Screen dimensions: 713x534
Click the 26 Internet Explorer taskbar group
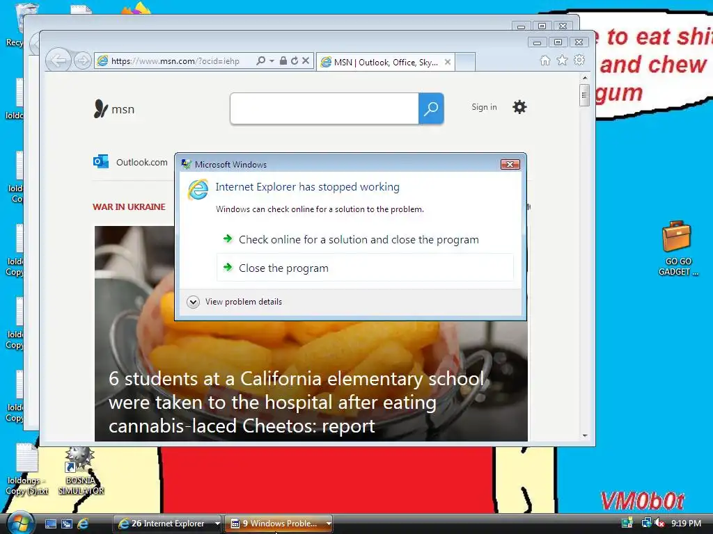click(x=163, y=524)
